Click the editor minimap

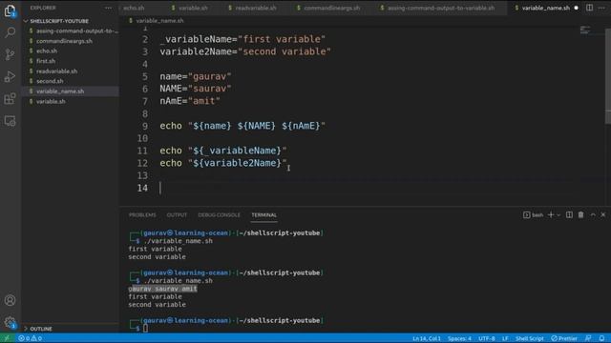coord(585,30)
